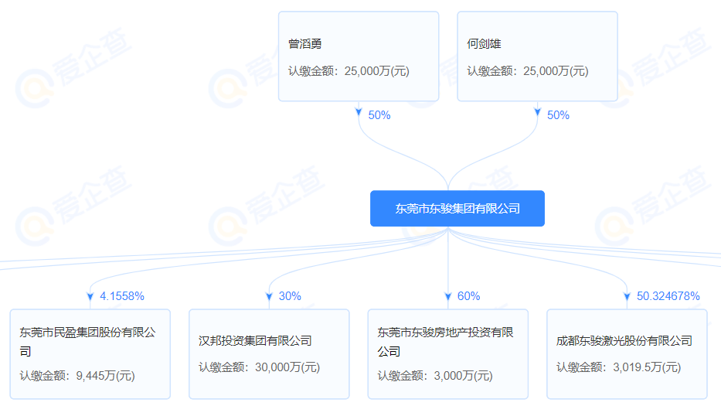
Task: Open 东莞市民盈集团股份有限公司 company card
Action: click(90, 354)
